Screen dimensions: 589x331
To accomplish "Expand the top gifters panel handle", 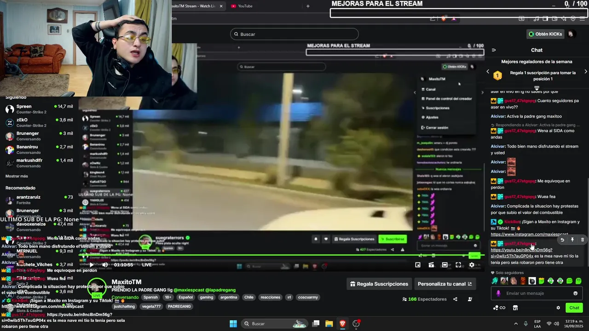I will (537, 87).
